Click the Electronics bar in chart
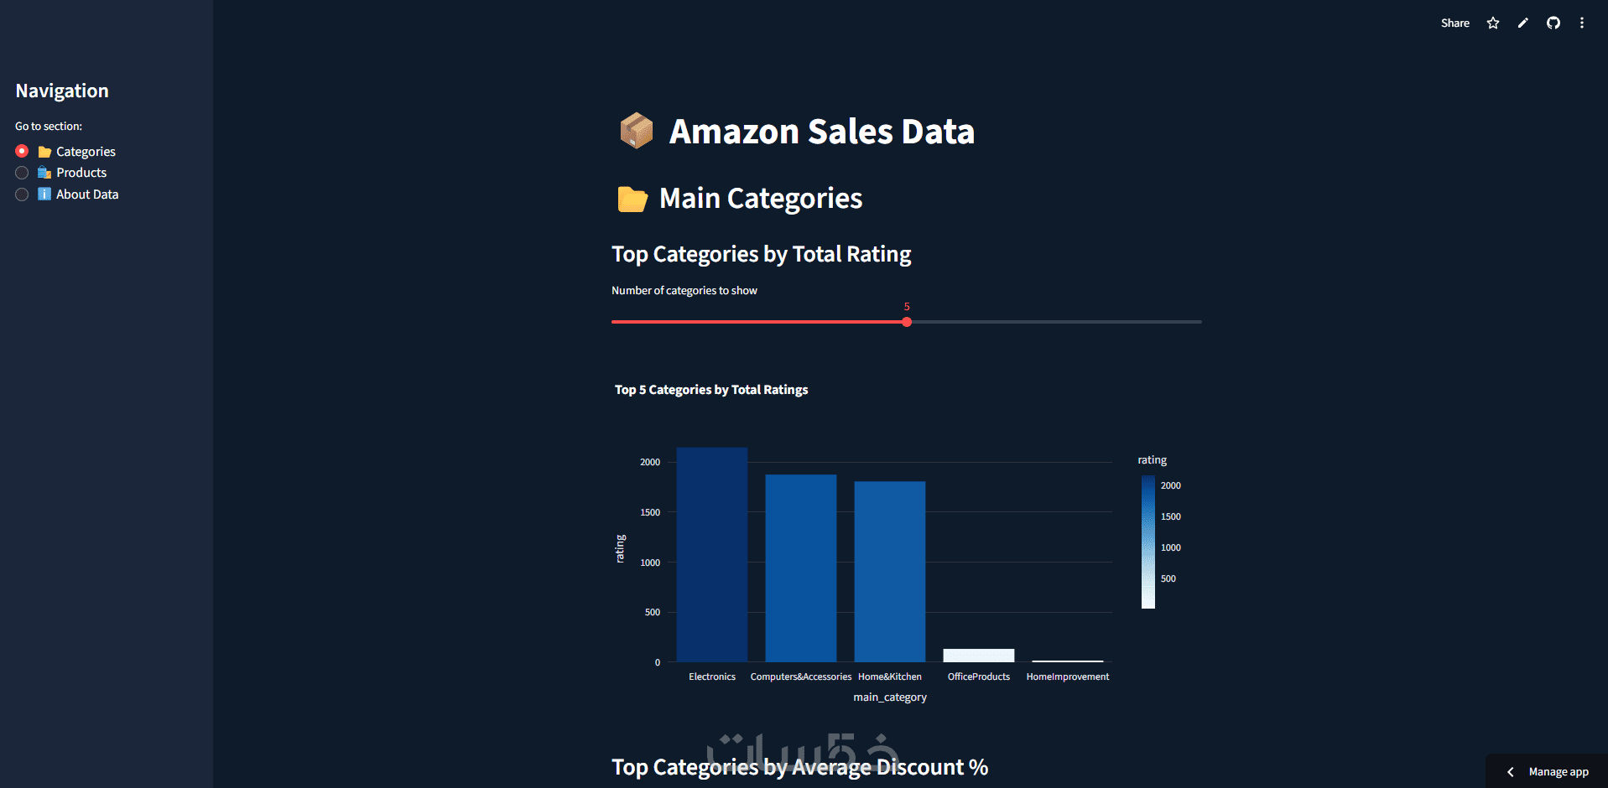 712,553
